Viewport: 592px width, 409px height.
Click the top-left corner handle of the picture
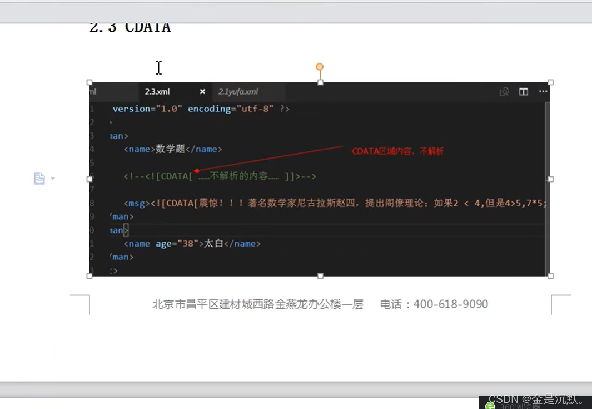[89, 82]
